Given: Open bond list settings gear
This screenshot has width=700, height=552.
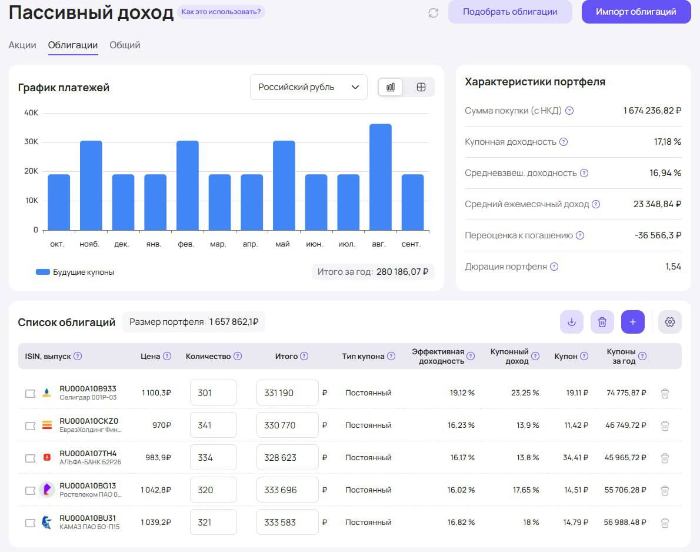Looking at the screenshot, I should [669, 322].
